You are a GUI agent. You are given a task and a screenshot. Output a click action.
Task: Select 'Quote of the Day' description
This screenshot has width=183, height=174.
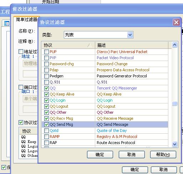coord(112,130)
